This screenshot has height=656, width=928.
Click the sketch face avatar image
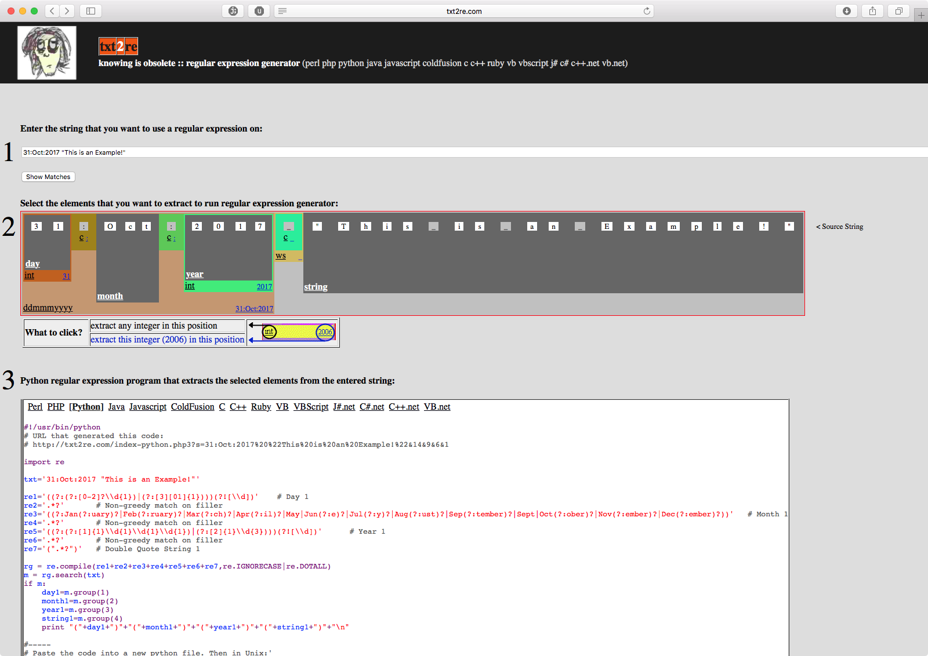pyautogui.click(x=47, y=53)
